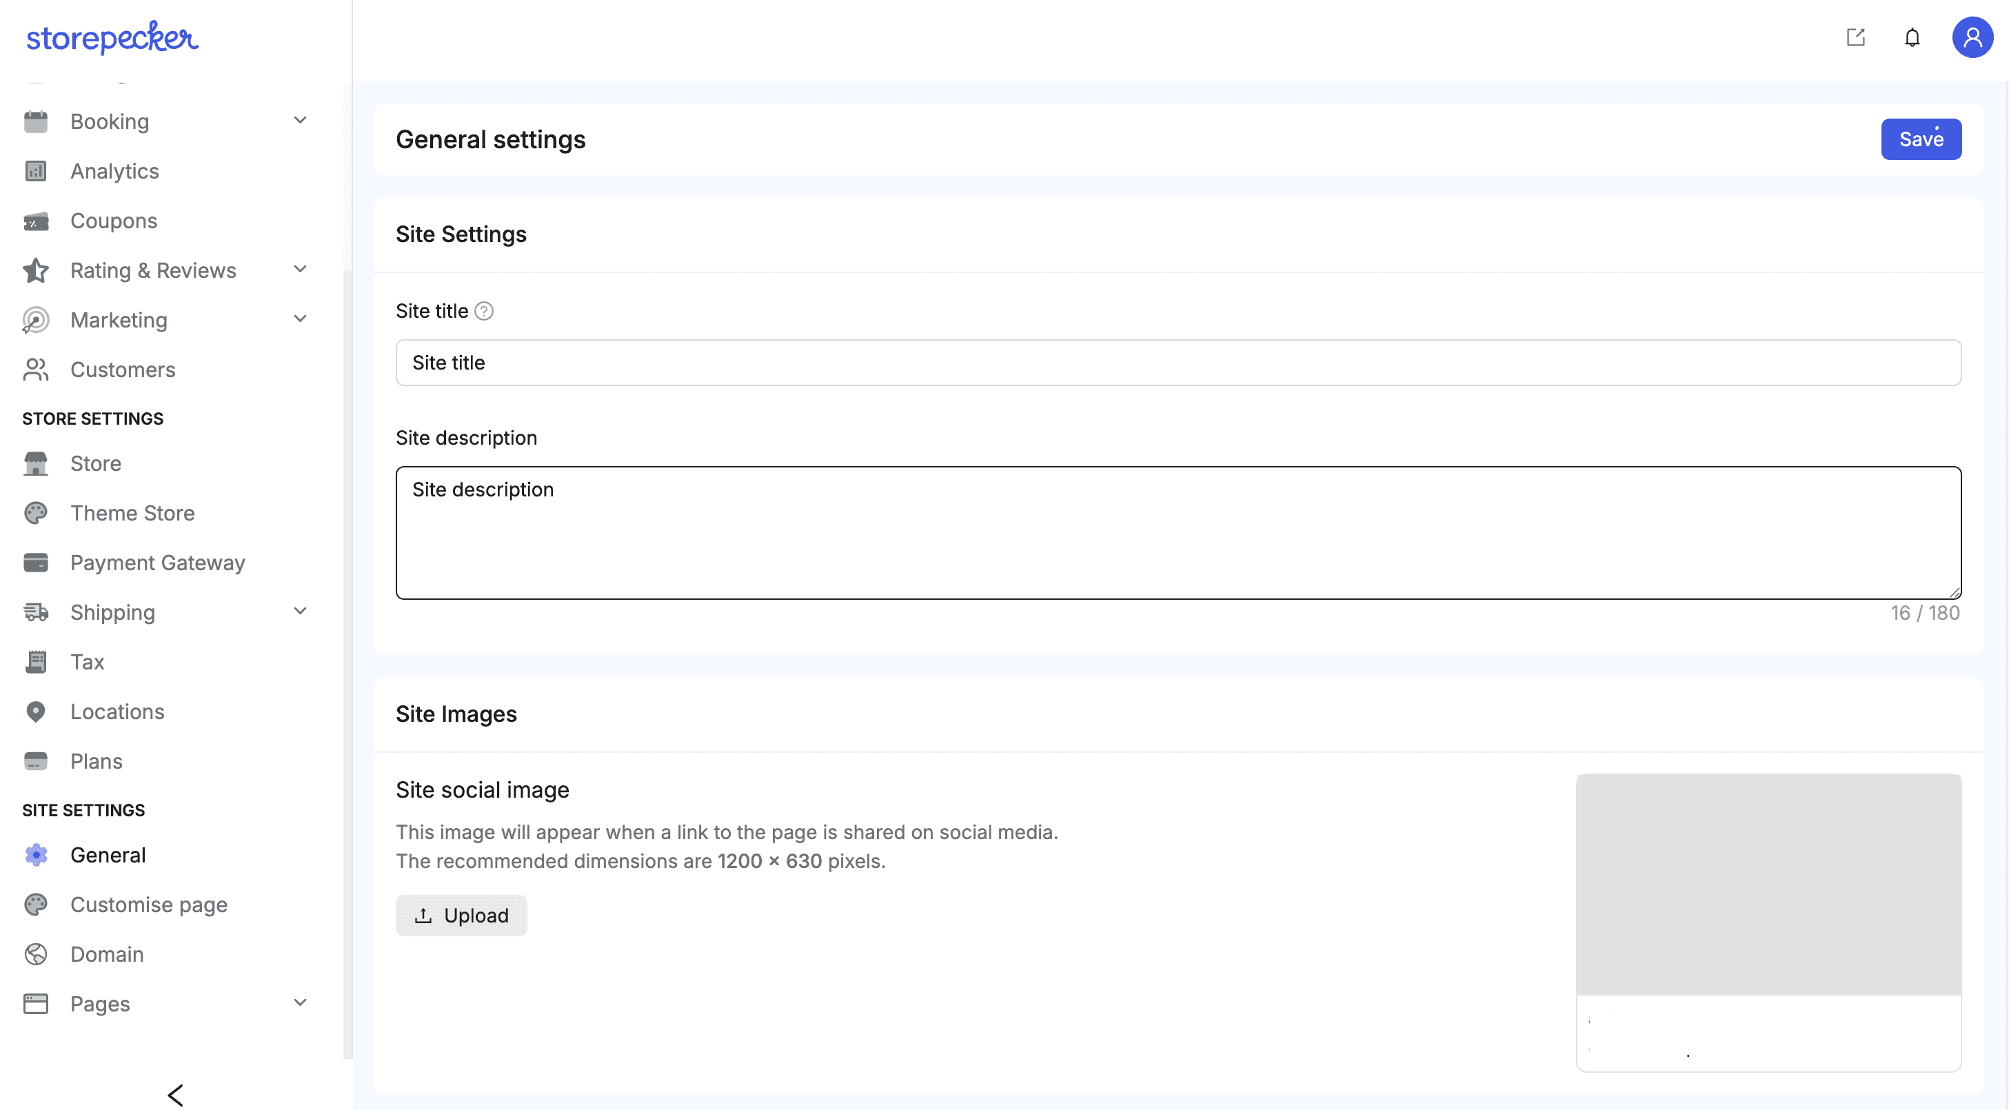Click the site social image preview thumbnail
This screenshot has height=1110, width=2009.
(x=1768, y=885)
